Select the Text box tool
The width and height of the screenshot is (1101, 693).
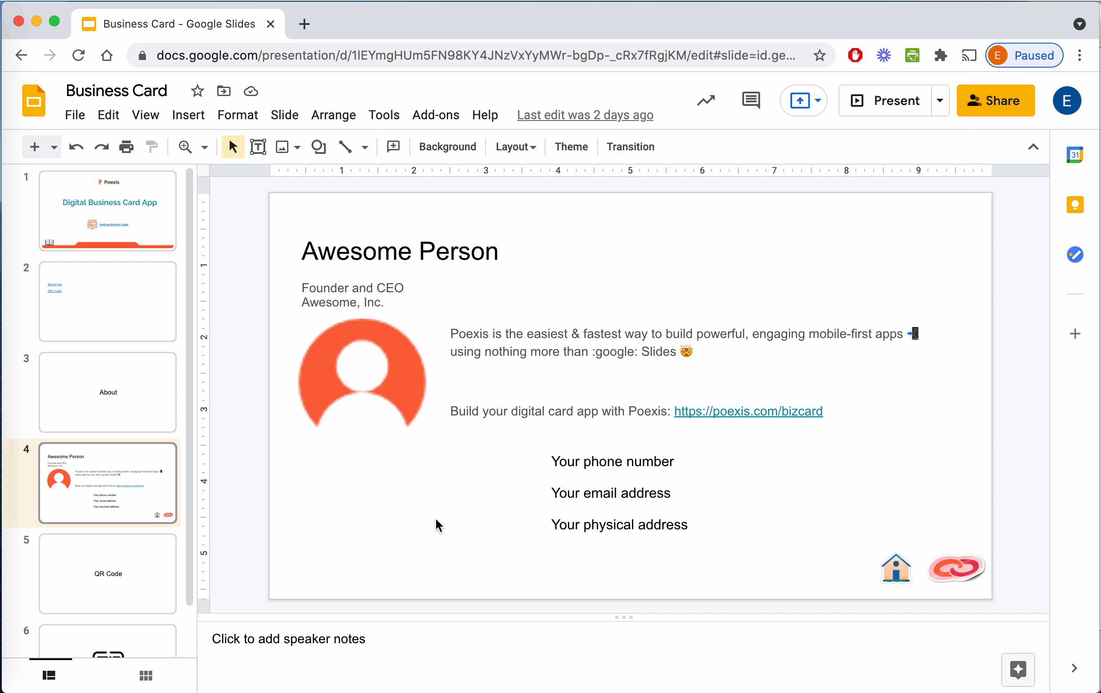coord(258,147)
